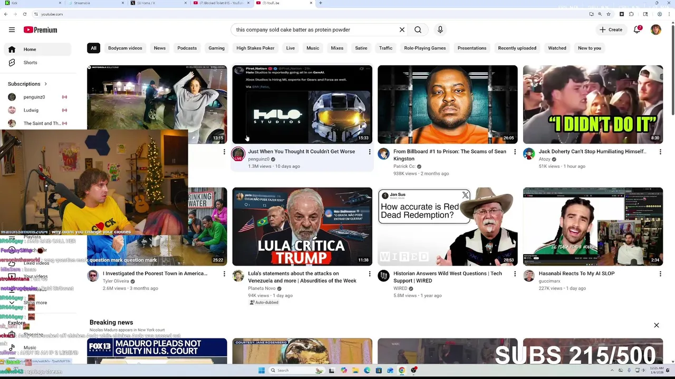Open Windows Start menu
The height and width of the screenshot is (379, 675).
[x=261, y=371]
